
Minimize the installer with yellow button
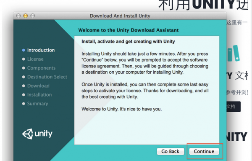tap(26, 16)
